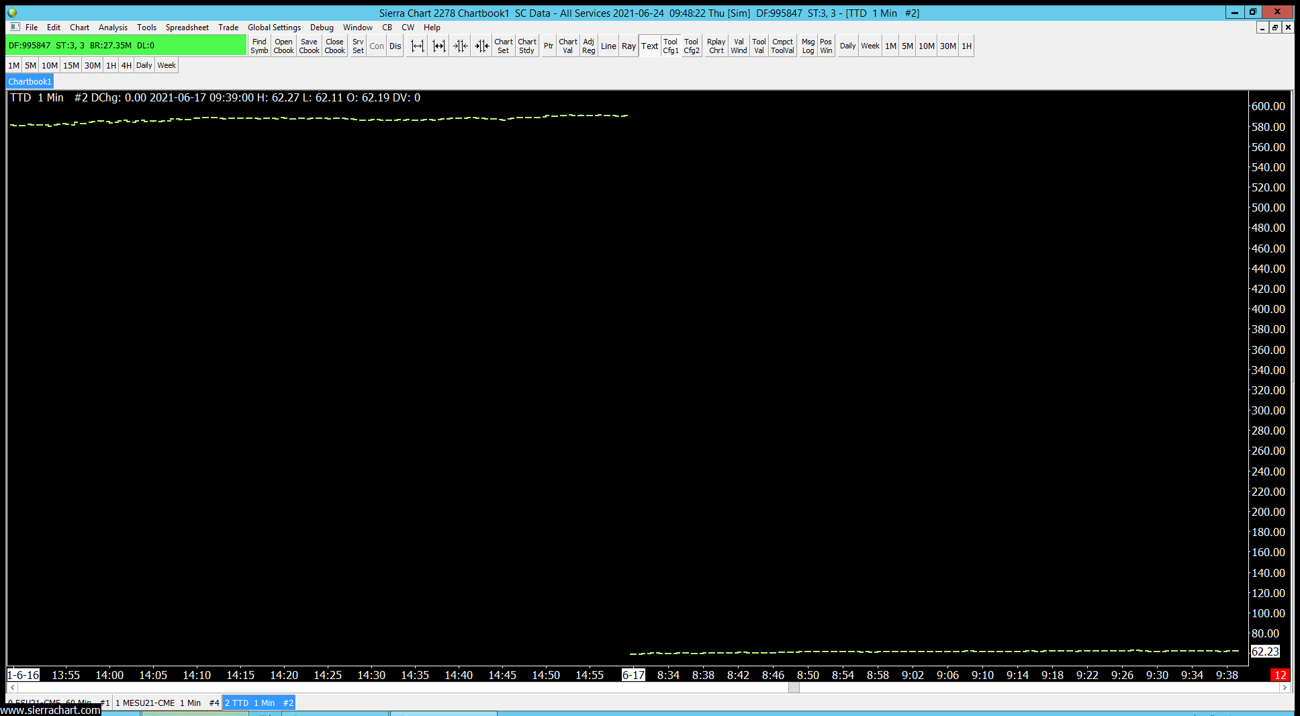Image resolution: width=1300 pixels, height=716 pixels.
Task: Open the Trade menu
Action: click(x=228, y=28)
